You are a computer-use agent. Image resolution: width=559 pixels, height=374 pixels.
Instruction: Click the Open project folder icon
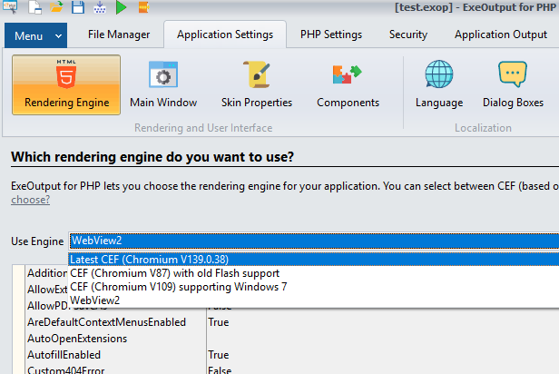(56, 8)
